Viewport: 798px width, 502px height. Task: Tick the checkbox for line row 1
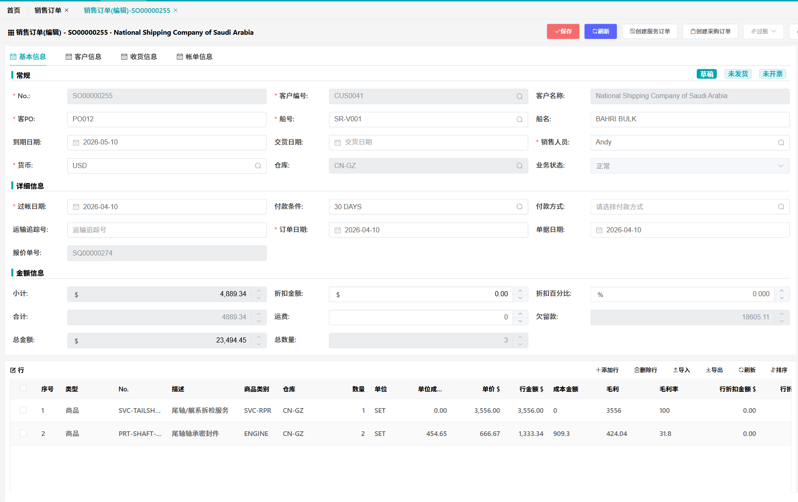point(23,410)
